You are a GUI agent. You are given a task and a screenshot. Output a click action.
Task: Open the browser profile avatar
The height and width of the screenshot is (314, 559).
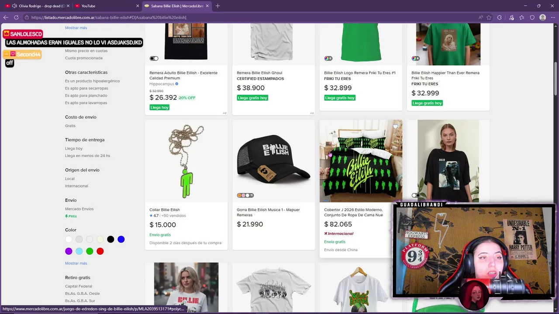tap(543, 17)
